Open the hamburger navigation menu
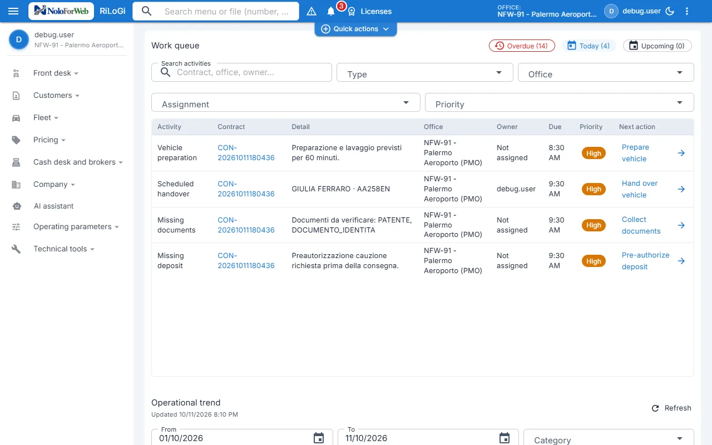 point(14,11)
